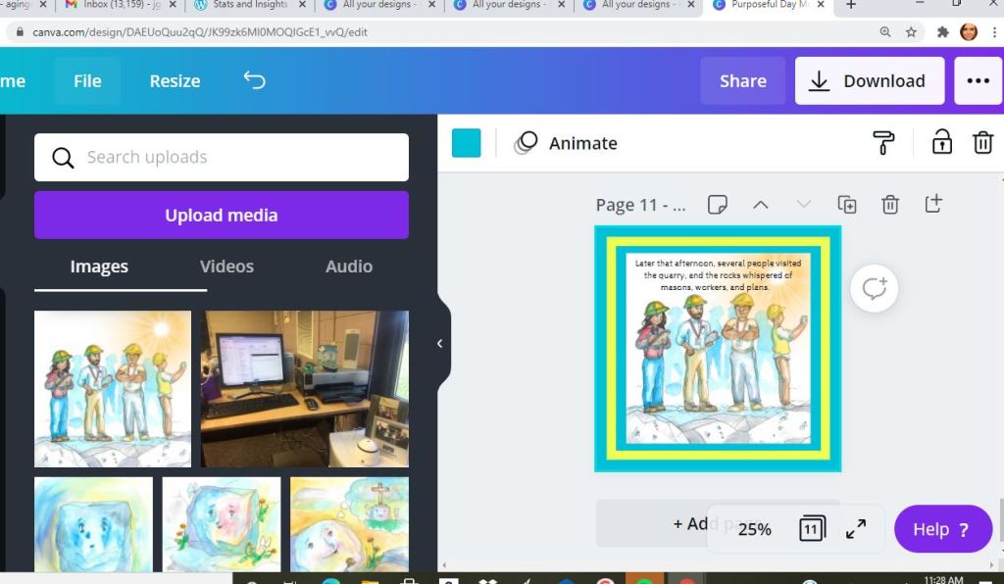
Task: Collapse the side panel arrow
Action: click(x=439, y=343)
